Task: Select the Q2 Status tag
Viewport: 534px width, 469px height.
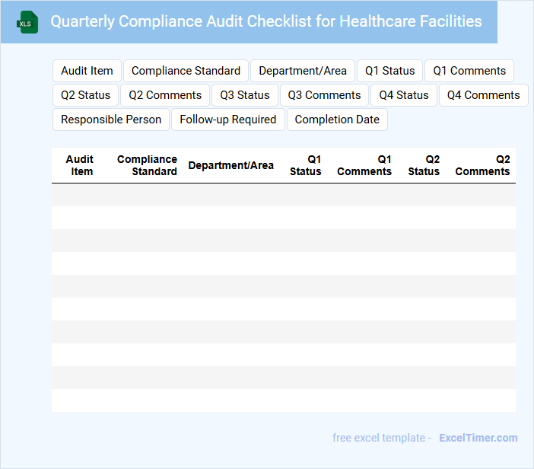Action: (85, 95)
